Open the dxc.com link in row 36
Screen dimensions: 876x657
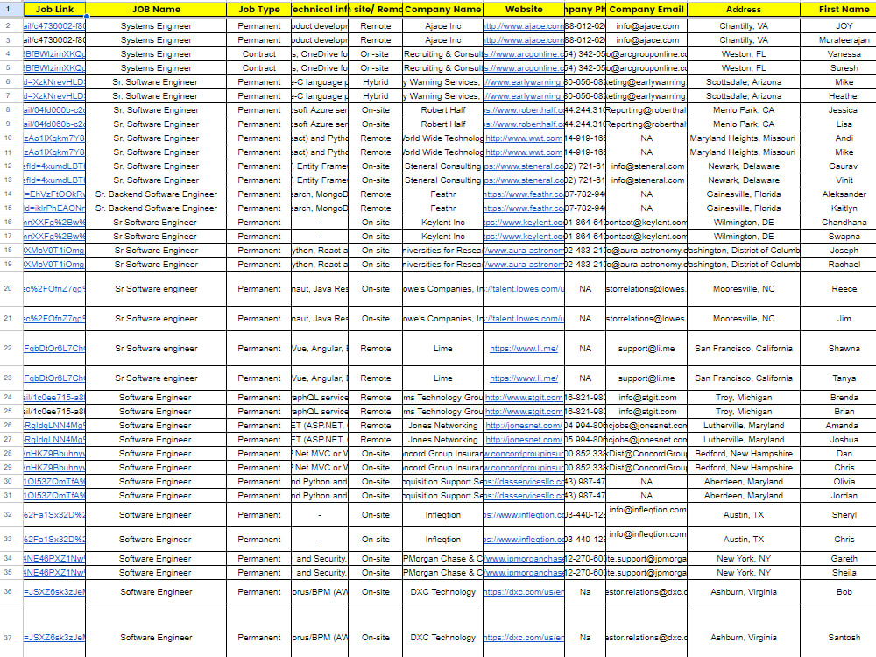pyautogui.click(x=524, y=592)
